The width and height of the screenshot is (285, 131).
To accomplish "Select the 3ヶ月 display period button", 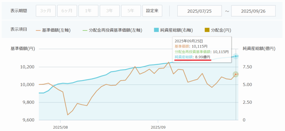I will pos(45,11).
